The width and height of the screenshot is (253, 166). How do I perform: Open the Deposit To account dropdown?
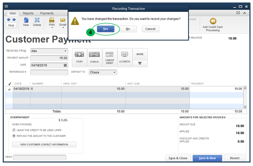(x=114, y=72)
